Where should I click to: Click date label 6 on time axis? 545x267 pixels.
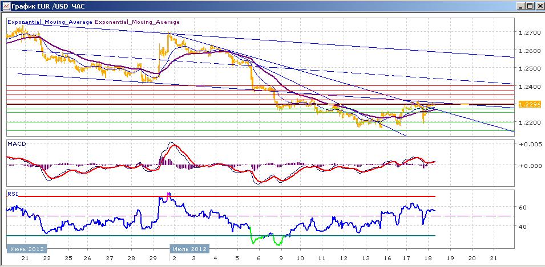click(x=259, y=258)
